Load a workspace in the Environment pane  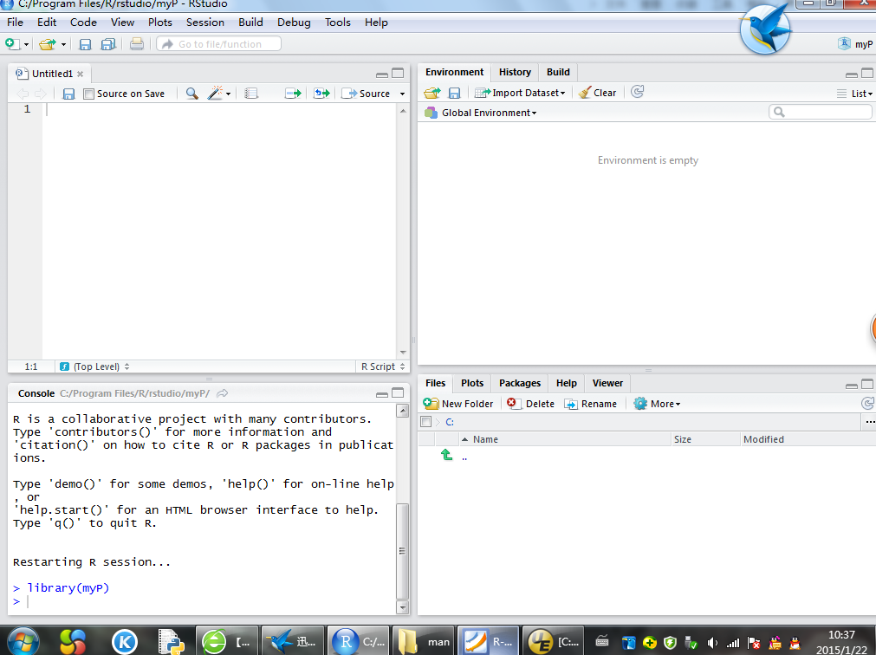click(x=432, y=93)
